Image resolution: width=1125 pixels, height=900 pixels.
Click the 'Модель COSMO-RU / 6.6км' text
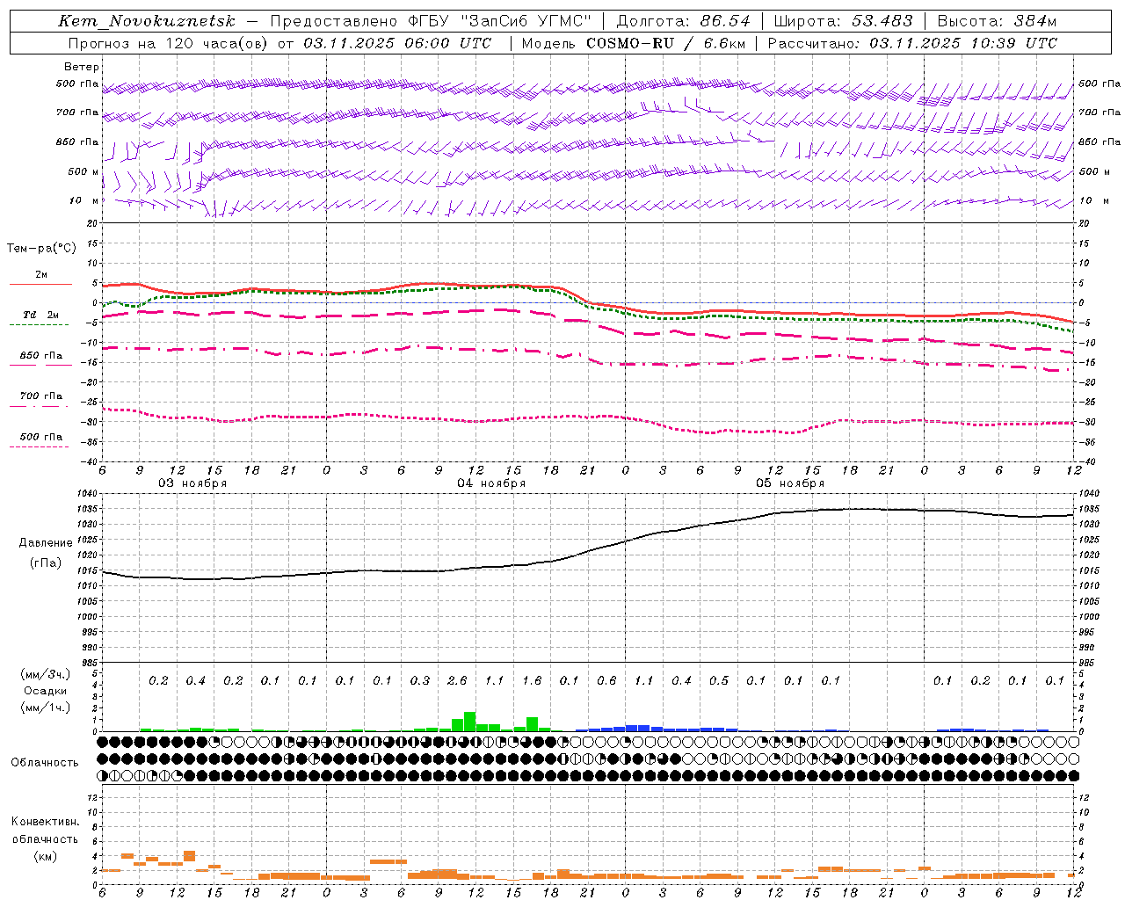pyautogui.click(x=634, y=43)
